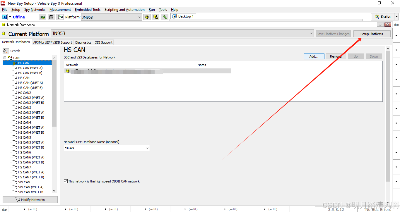Collapse the CAN tree node
Screen dimensions: 400x212
pos(5,58)
